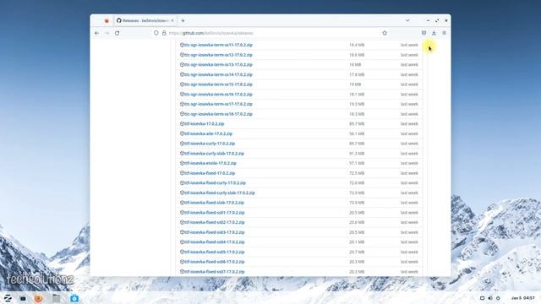Download ttf-iosevka-aile-17.0.2.zip
This screenshot has width=541, height=304.
pyautogui.click(x=209, y=133)
